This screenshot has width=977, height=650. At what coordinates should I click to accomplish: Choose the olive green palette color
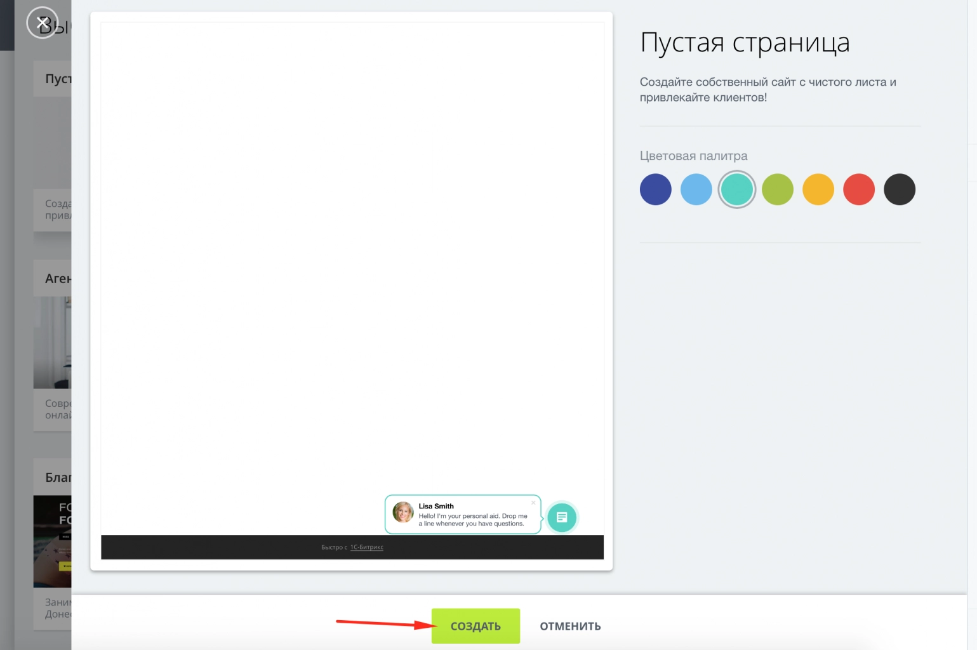[777, 189]
